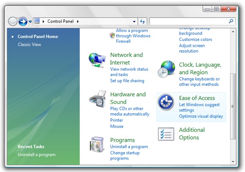245x172 pixels.
Task: Expand the arrow before Control Panel breadcrumb
Action: [43, 21]
